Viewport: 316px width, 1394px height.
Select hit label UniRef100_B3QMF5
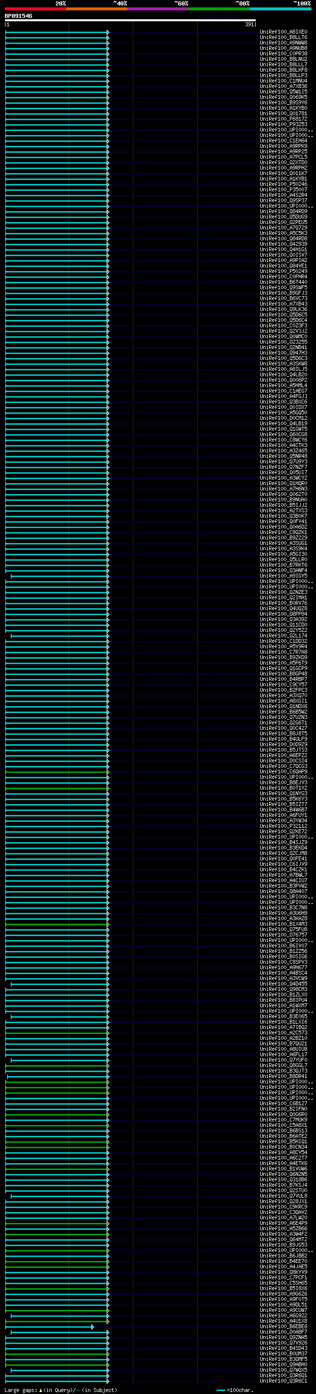[283, 1359]
